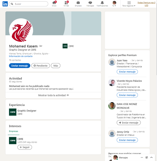Expand the Mensajes overlay chevron
The width and height of the screenshot is (157, 161).
[x=152, y=157]
